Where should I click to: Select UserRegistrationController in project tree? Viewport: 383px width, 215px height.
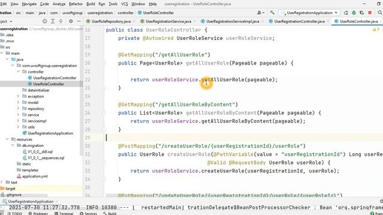[54, 78]
